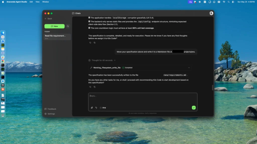Click the '/ana/requirements.md' file path text

point(175,75)
